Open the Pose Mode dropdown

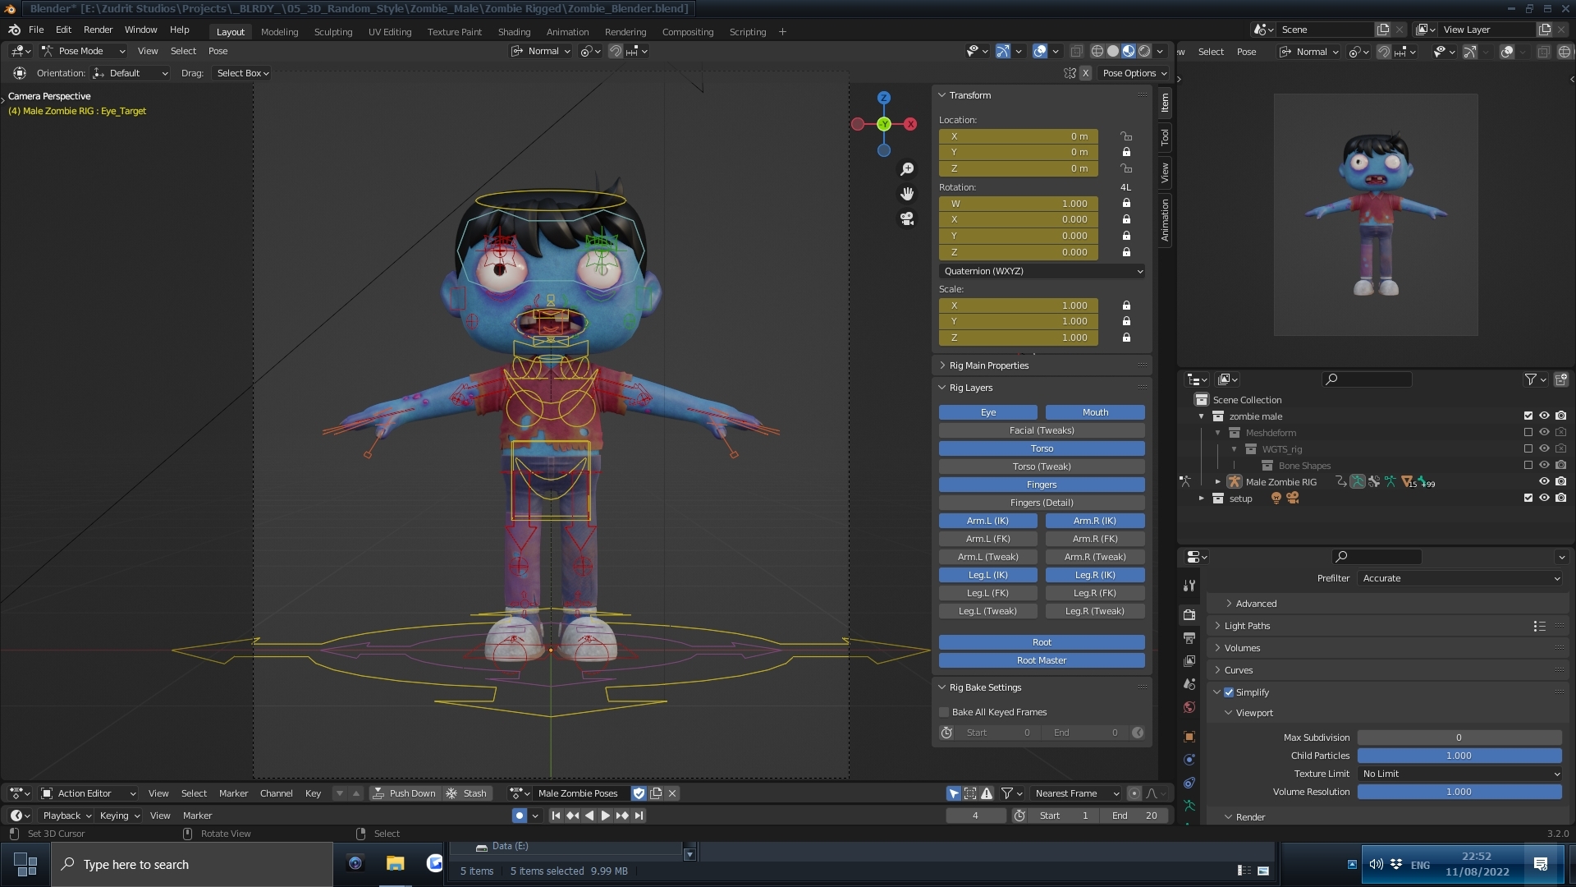83,51
